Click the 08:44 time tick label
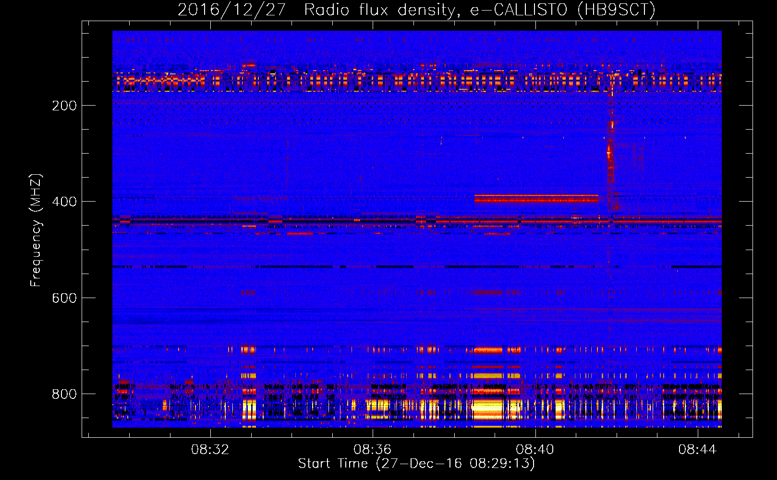 click(697, 450)
